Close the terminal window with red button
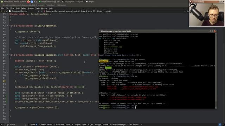Screen dimensions: 225x126 pos(215,31)
